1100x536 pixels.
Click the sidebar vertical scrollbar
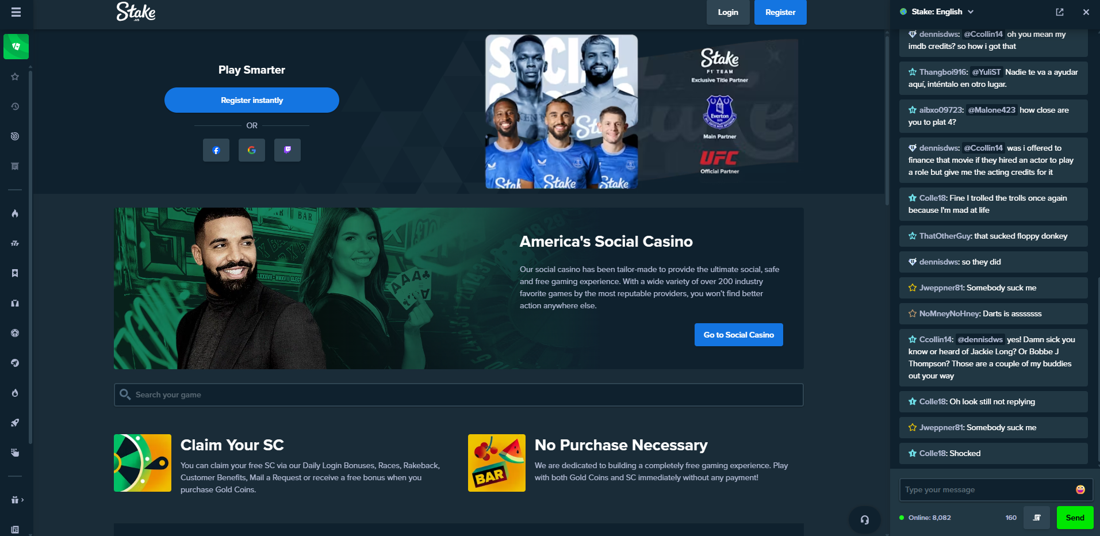pos(30,256)
